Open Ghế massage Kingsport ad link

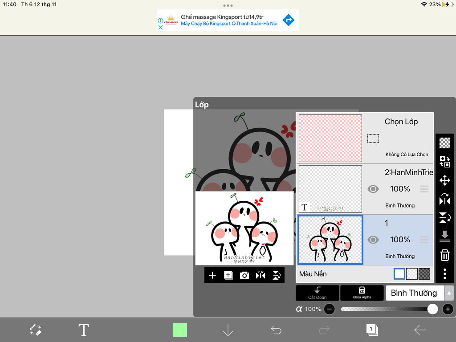[222, 17]
